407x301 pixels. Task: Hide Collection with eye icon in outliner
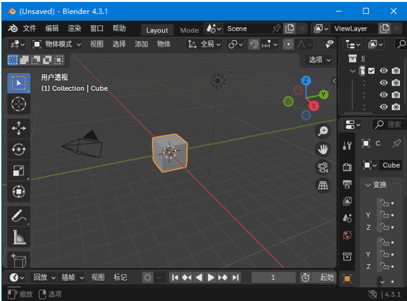(383, 70)
